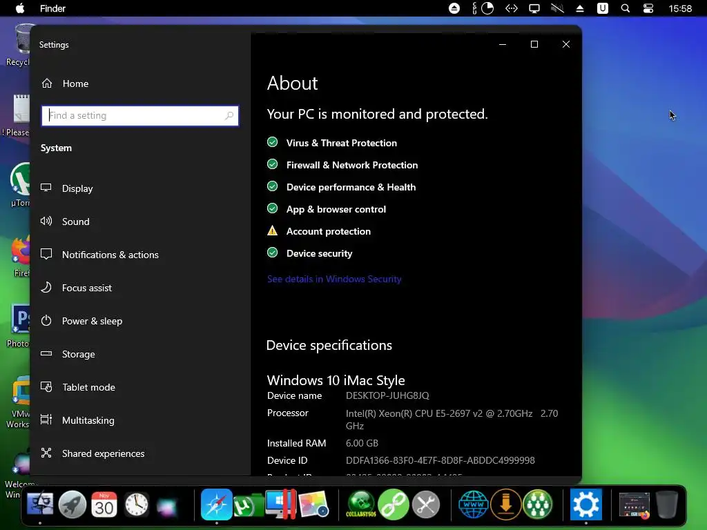Go to Settings Home
The image size is (707, 530).
[x=65, y=84]
